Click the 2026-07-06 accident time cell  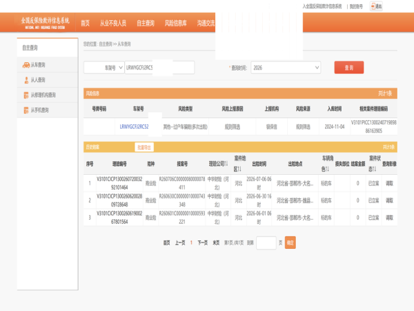coord(259,183)
